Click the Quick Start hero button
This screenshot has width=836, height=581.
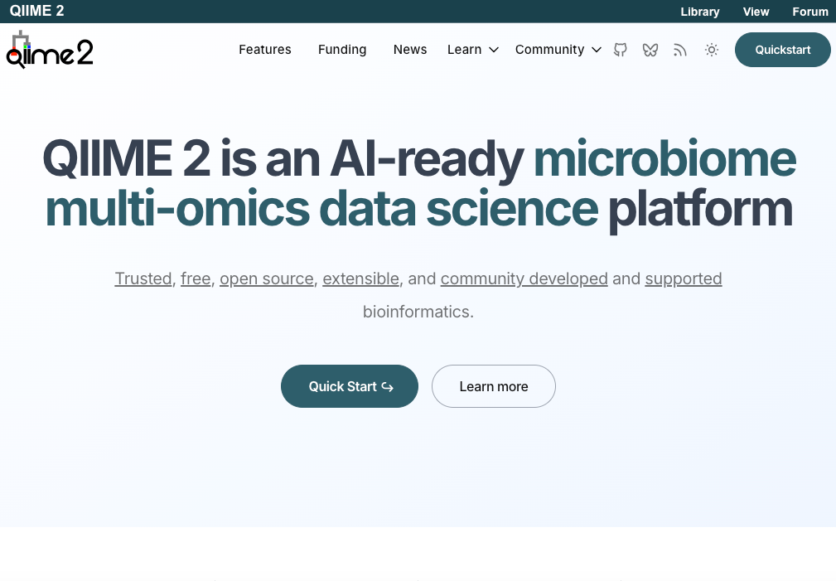pyautogui.click(x=350, y=386)
